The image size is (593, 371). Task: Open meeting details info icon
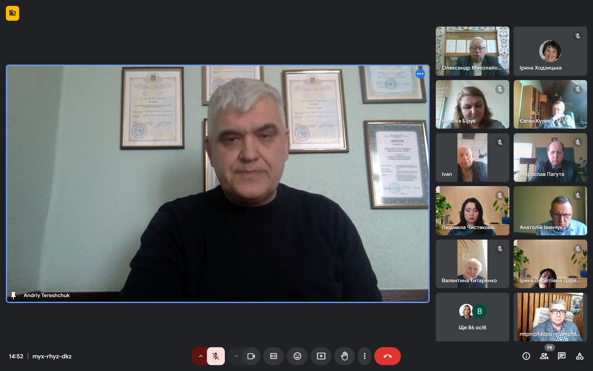[526, 356]
